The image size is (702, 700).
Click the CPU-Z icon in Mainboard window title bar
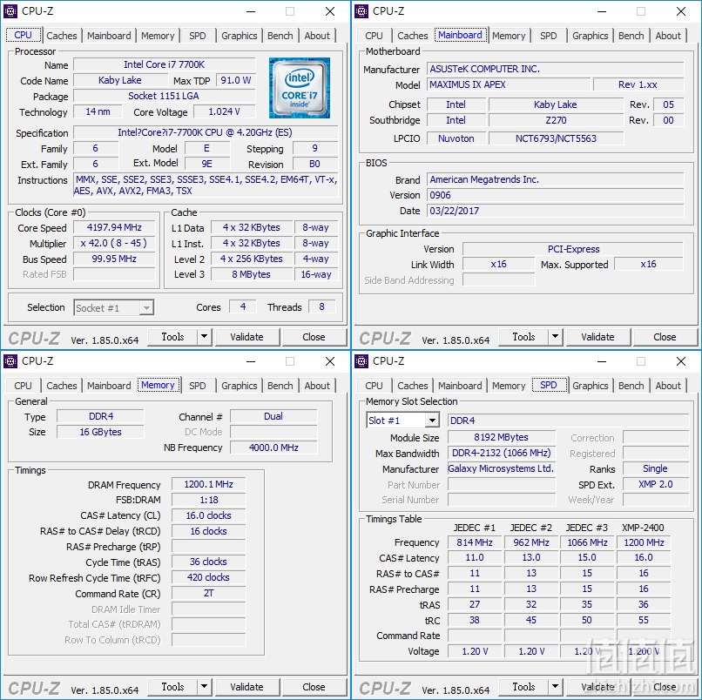point(361,11)
